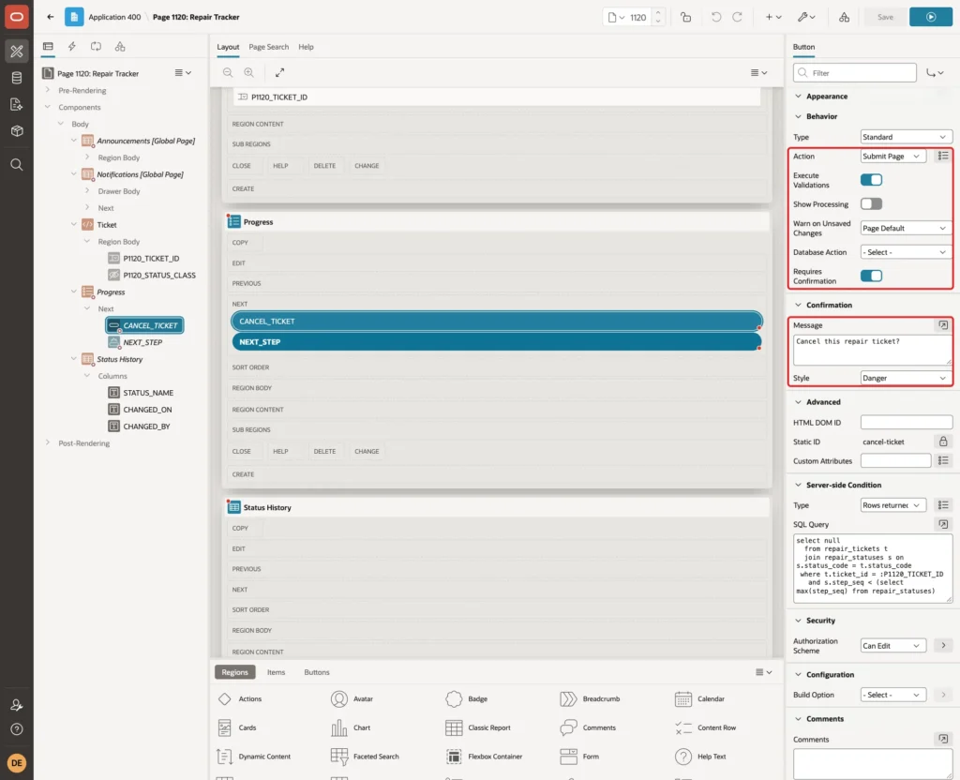Image resolution: width=960 pixels, height=780 pixels.
Task: Expand layout canvas to full screen
Action: pyautogui.click(x=279, y=72)
